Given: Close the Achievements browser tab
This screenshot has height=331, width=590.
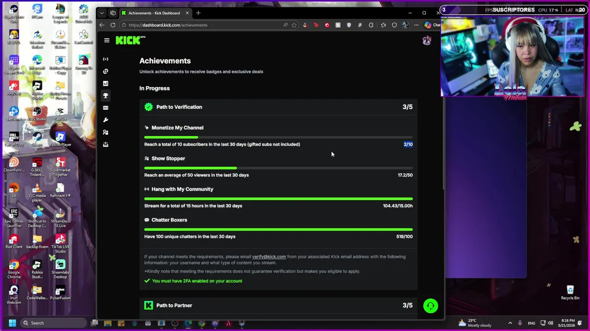Looking at the screenshot, I should 187,13.
